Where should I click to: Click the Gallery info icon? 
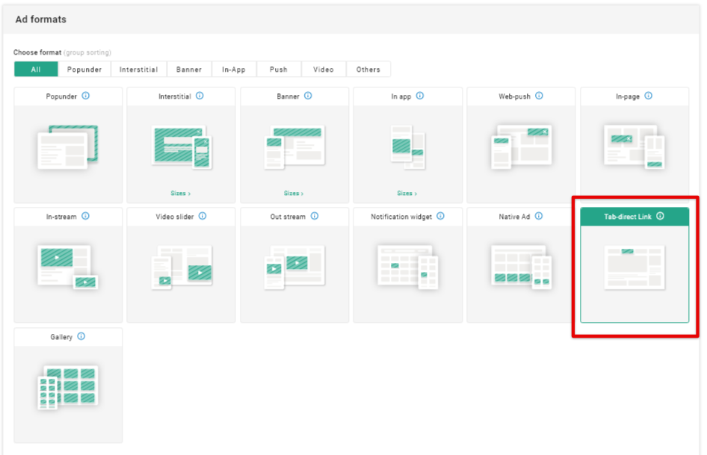point(81,336)
